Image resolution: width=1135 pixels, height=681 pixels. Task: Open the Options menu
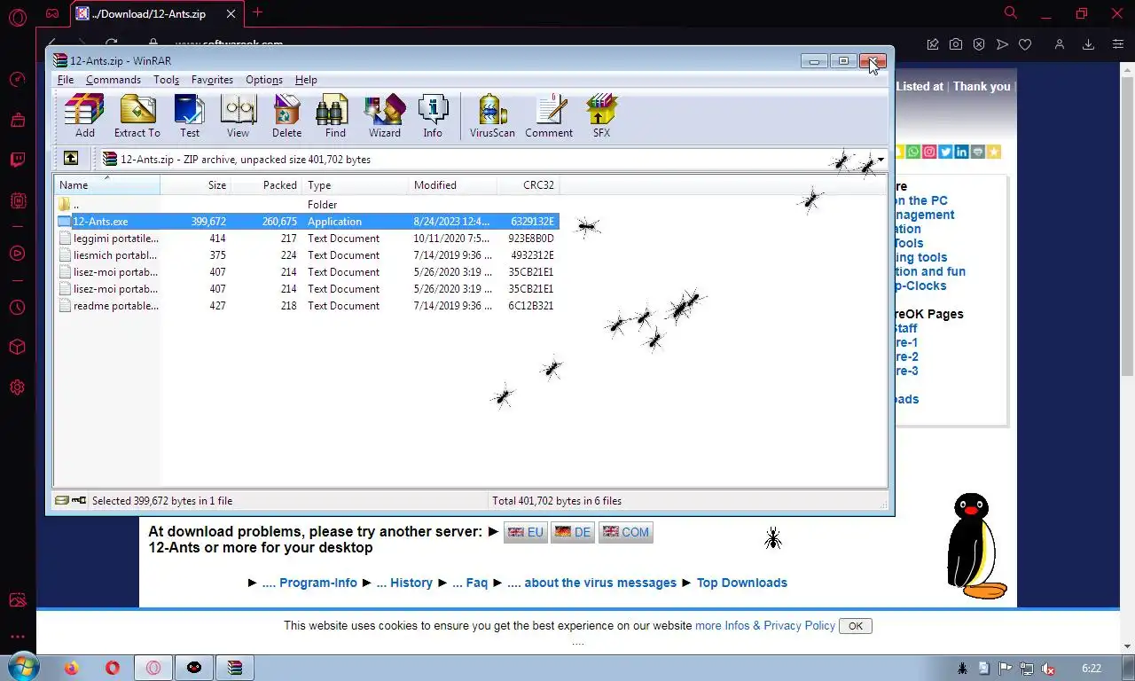(x=264, y=80)
